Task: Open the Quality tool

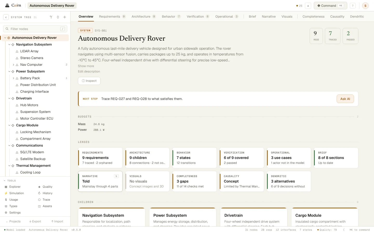Action: pos(45,187)
